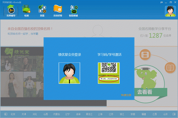The width and height of the screenshot is (178, 118).
Task: Show more provinces with right arrow
Action: coord(174,114)
